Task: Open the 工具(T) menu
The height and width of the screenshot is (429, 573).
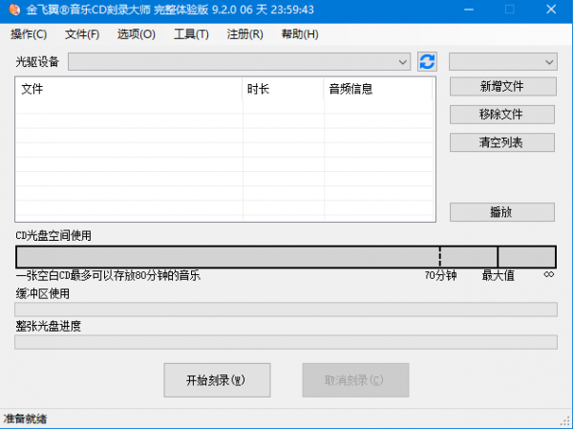Action: pyautogui.click(x=191, y=34)
